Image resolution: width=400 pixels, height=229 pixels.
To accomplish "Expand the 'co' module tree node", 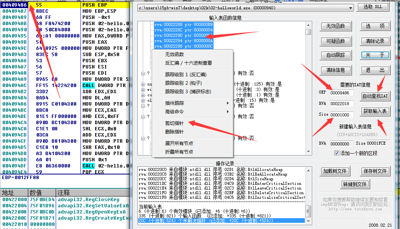I will tap(143, 95).
